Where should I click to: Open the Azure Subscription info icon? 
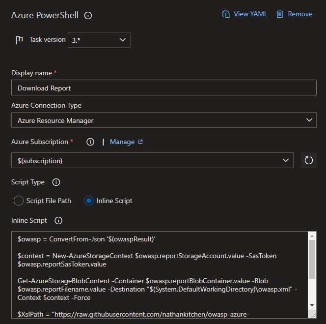pos(90,142)
